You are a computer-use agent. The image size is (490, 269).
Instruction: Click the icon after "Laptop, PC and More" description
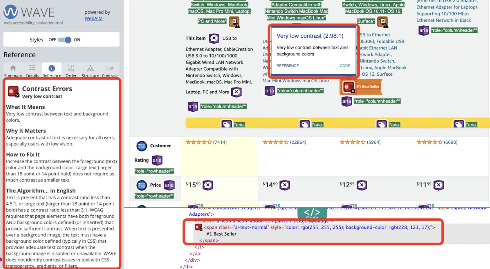tap(236, 92)
